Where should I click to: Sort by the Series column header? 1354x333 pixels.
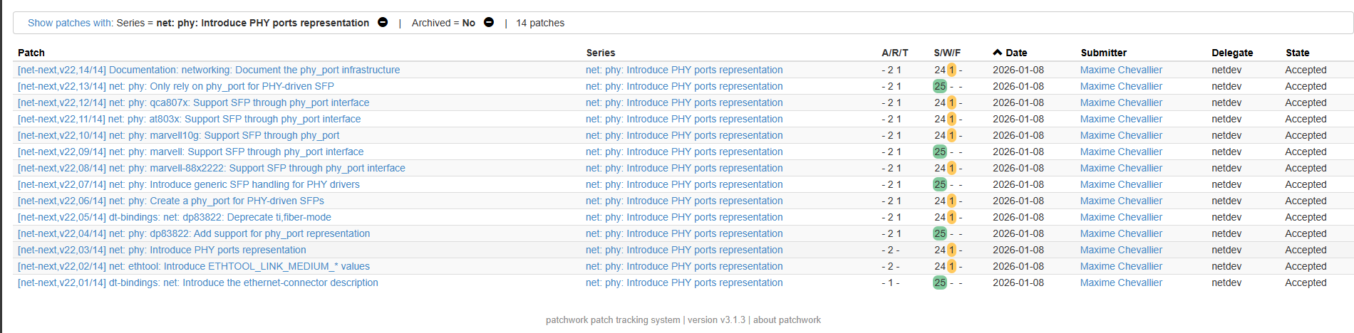click(x=600, y=53)
